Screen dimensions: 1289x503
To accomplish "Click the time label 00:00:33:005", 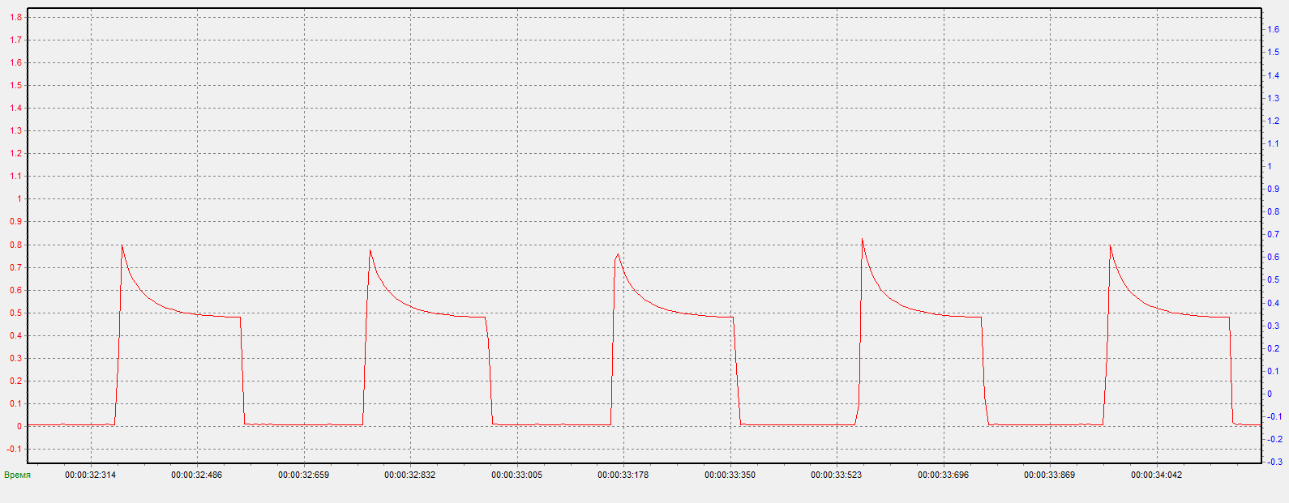I will [x=516, y=475].
